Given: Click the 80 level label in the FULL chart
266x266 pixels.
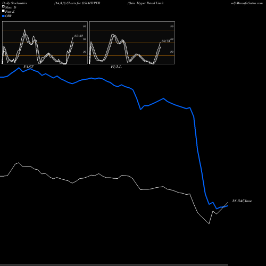Looking at the screenshot, I should pyautogui.click(x=172, y=26).
